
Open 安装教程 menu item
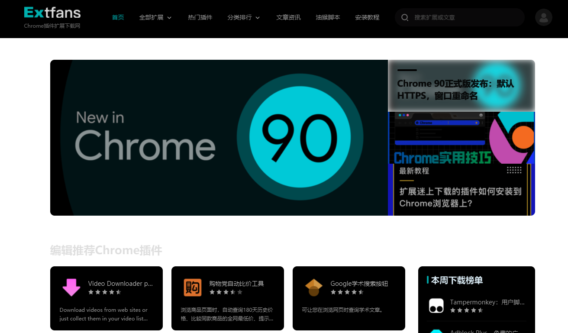(x=367, y=17)
